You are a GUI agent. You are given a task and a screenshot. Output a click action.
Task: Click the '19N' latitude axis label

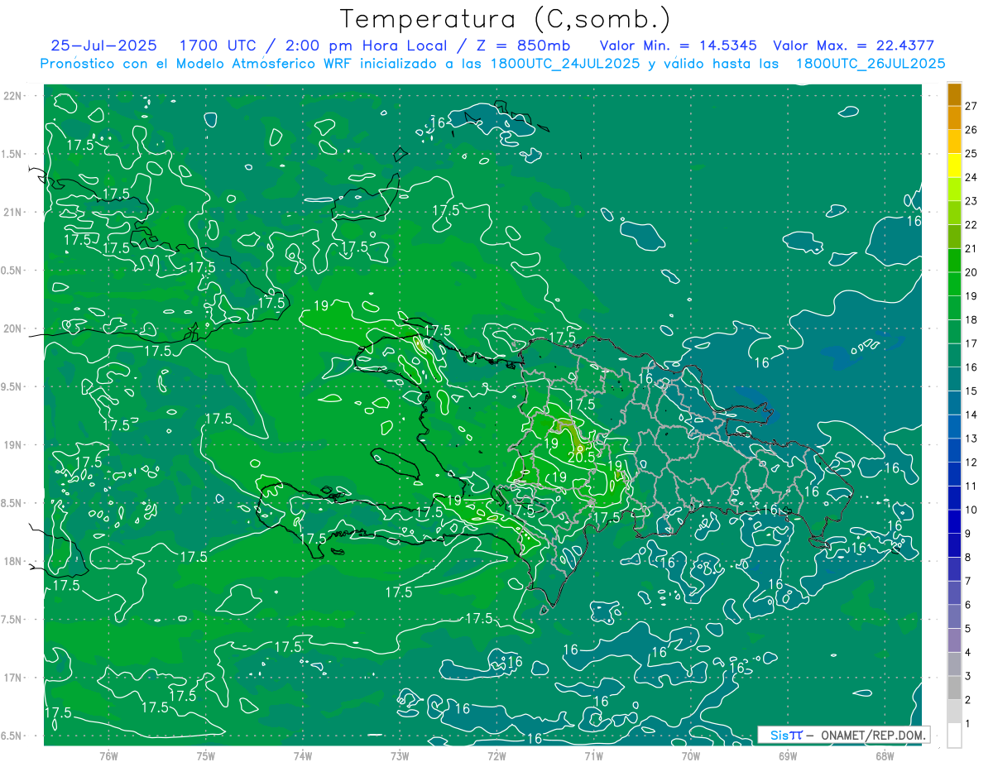(x=12, y=445)
